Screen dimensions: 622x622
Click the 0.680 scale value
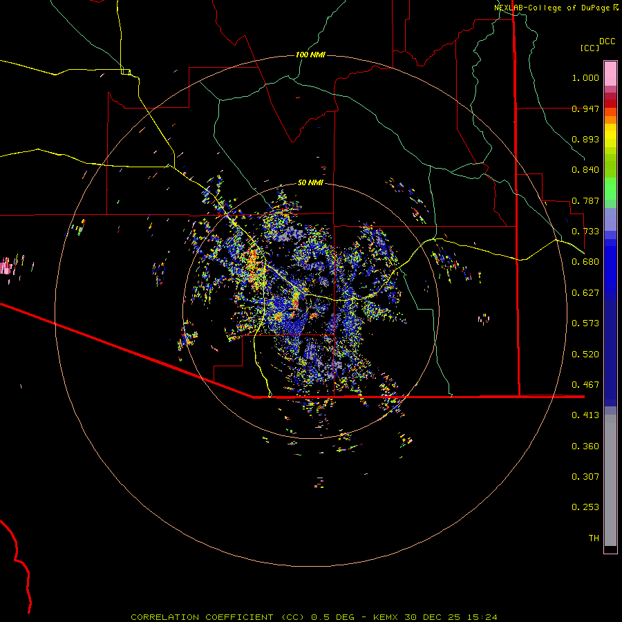point(585,262)
